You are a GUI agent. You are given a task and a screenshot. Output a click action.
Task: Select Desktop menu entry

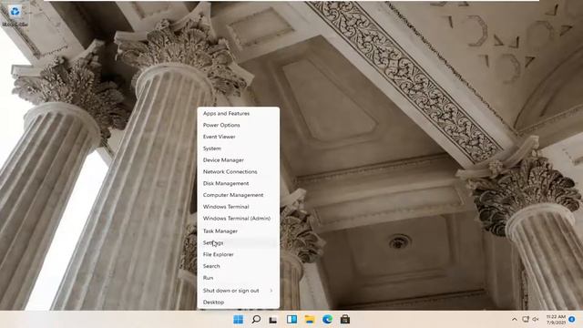click(239, 302)
